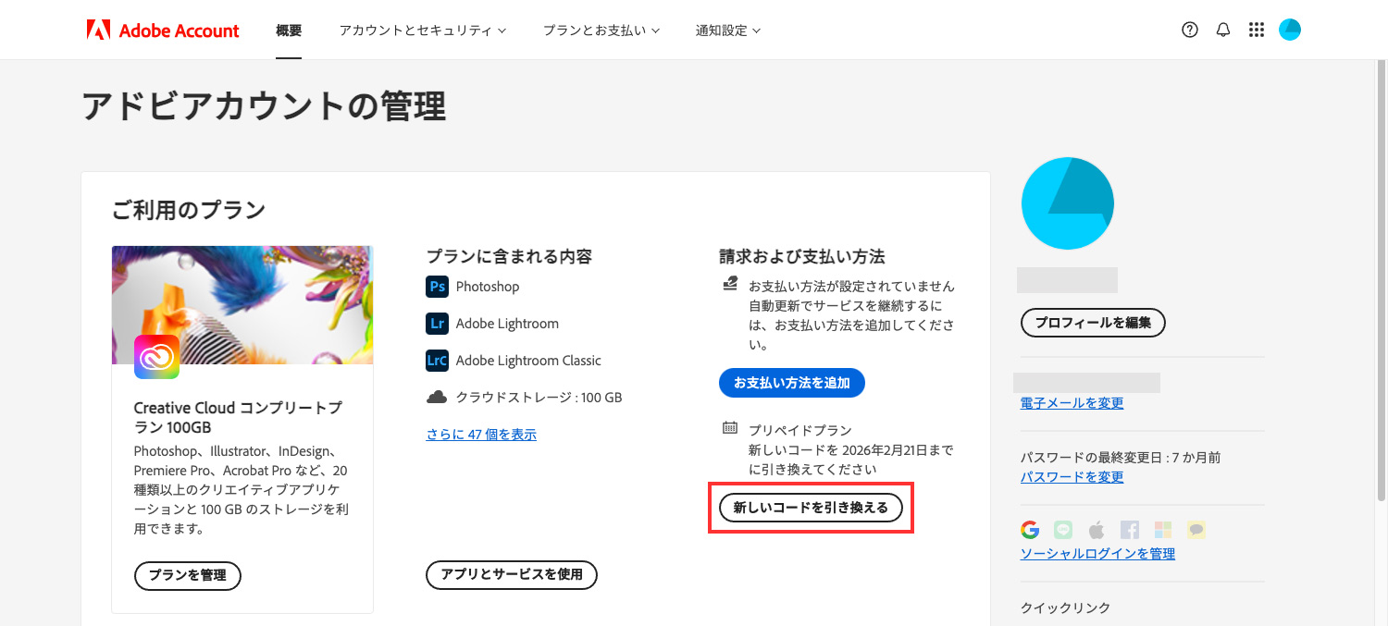Click the Creative Cloud logo icon
1388x626 pixels.
click(x=156, y=357)
